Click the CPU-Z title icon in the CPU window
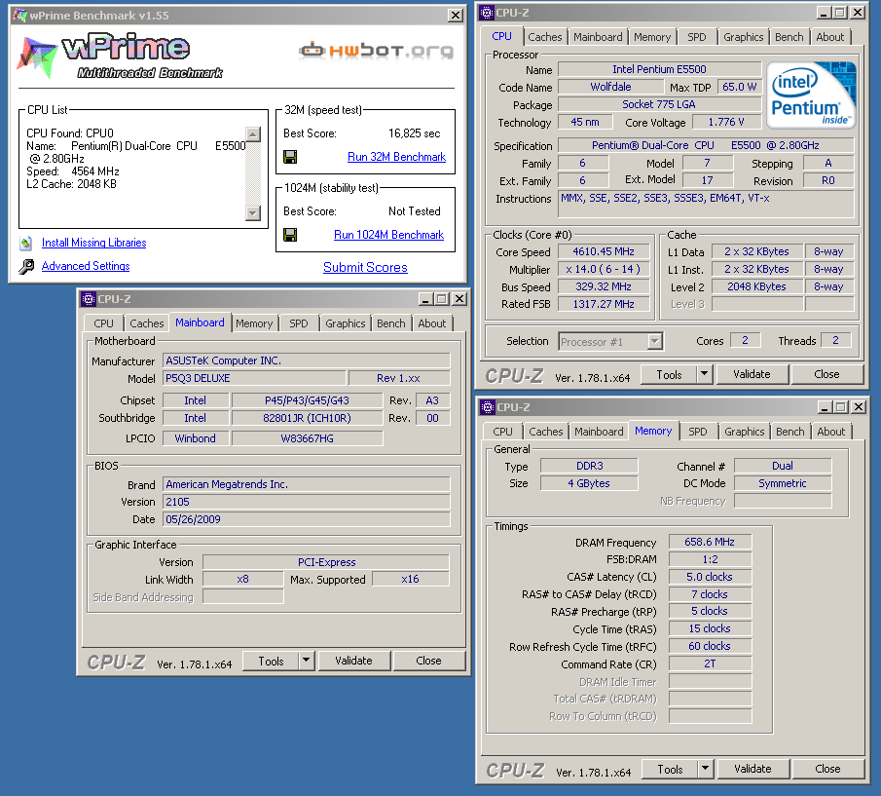Viewport: 881px width, 796px height. coord(487,13)
